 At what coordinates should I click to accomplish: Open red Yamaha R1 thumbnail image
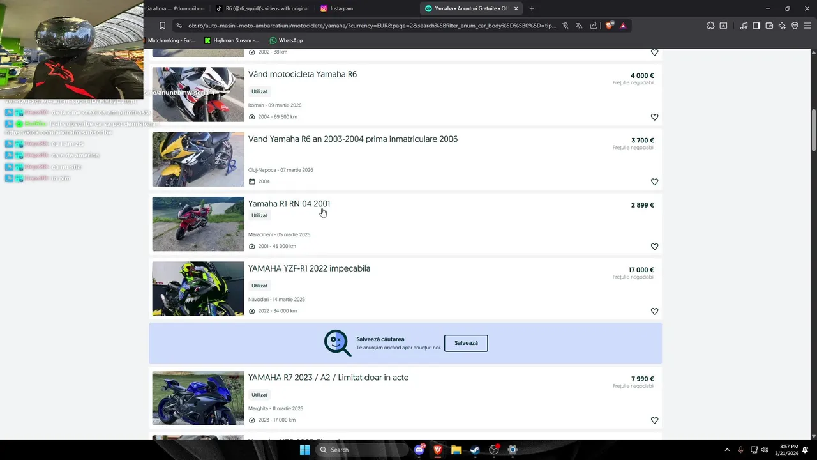(198, 224)
